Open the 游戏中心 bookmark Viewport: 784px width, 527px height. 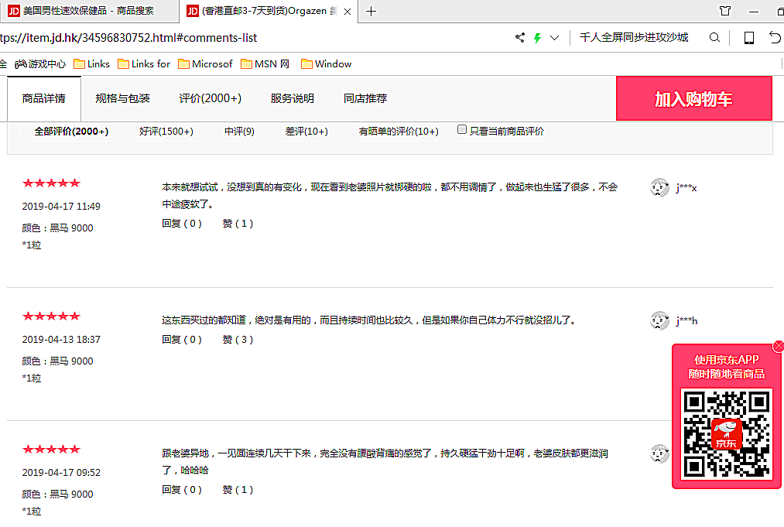pos(40,64)
